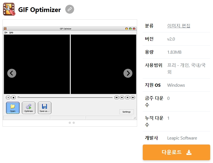Stop the GIF preview with the stop button
The width and height of the screenshot is (213, 163).
(x=13, y=98)
